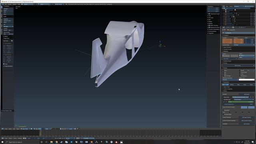Open the Help menu
This screenshot has height=144, width=256.
[x=19, y=4]
